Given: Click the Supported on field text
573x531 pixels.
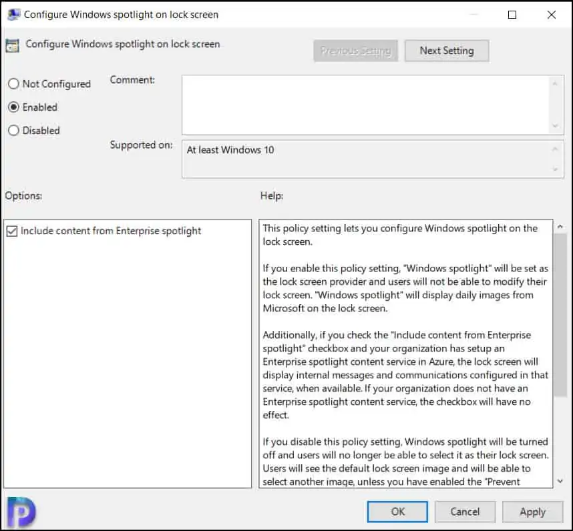Looking at the screenshot, I should (x=230, y=150).
